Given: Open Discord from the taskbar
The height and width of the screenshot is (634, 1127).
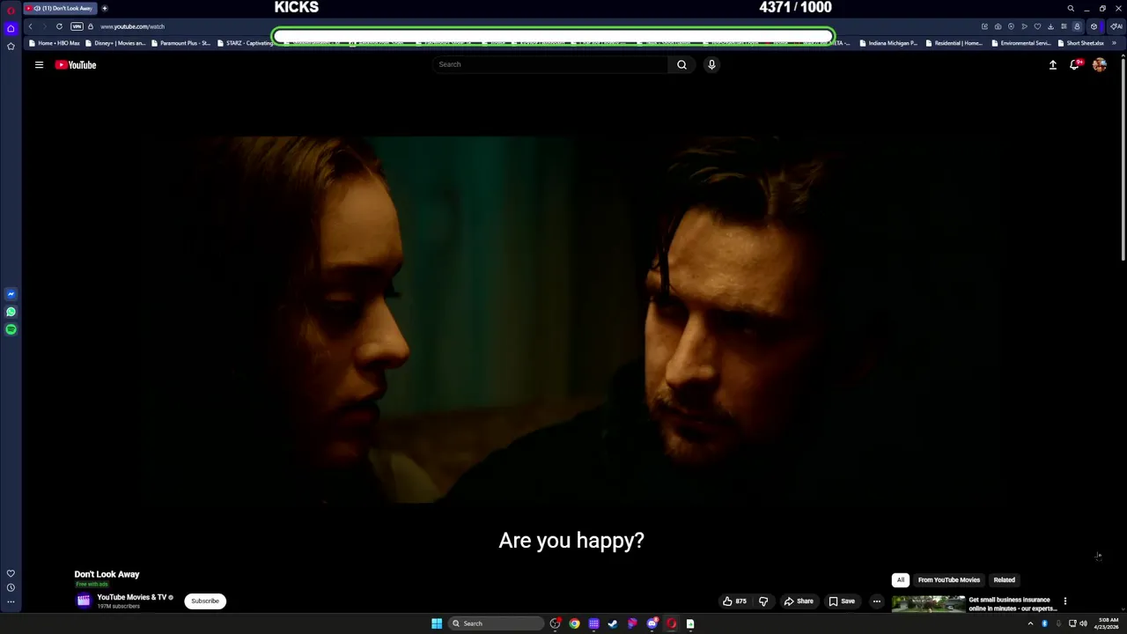Looking at the screenshot, I should 652,623.
